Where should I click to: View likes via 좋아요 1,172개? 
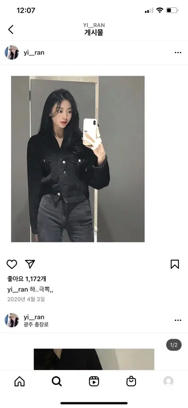coord(26,279)
